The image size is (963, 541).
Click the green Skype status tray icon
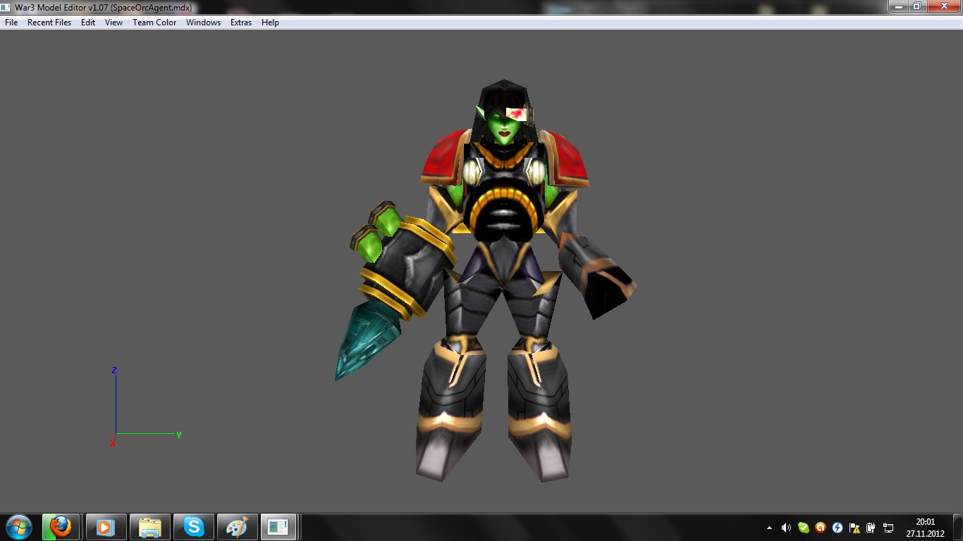click(x=803, y=527)
